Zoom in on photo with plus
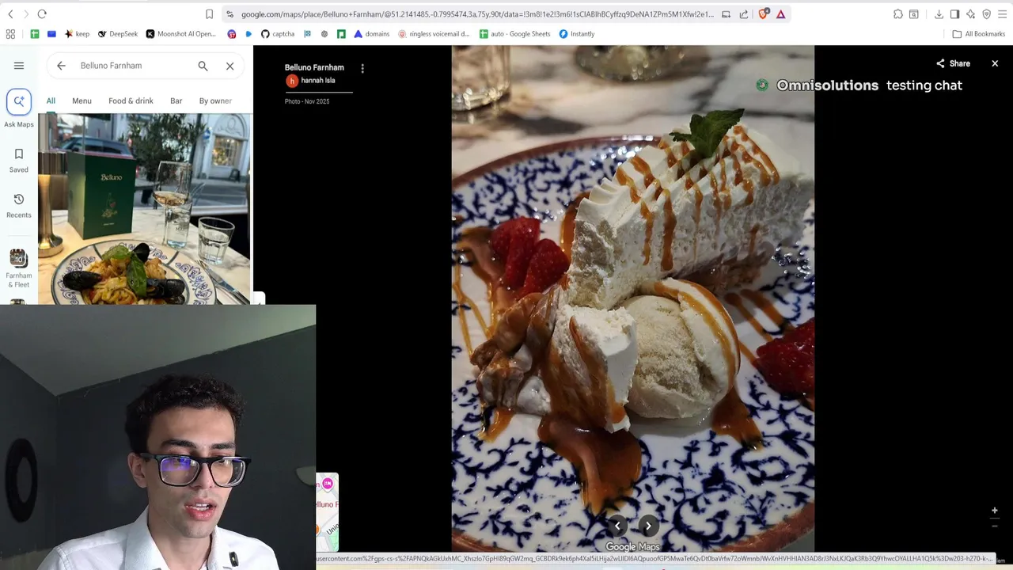The height and width of the screenshot is (570, 1013). coord(995,511)
